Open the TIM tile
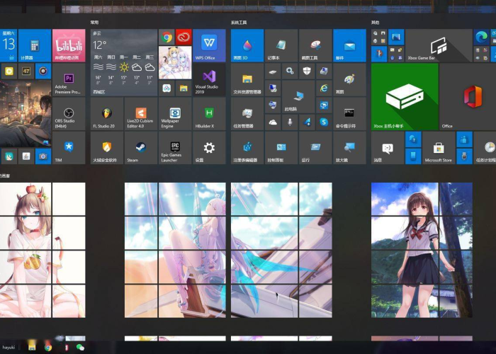The image size is (496, 354). click(69, 148)
